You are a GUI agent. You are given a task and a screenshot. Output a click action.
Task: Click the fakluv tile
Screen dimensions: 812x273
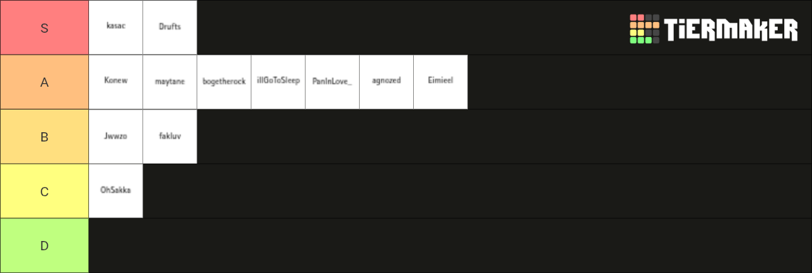click(x=170, y=136)
